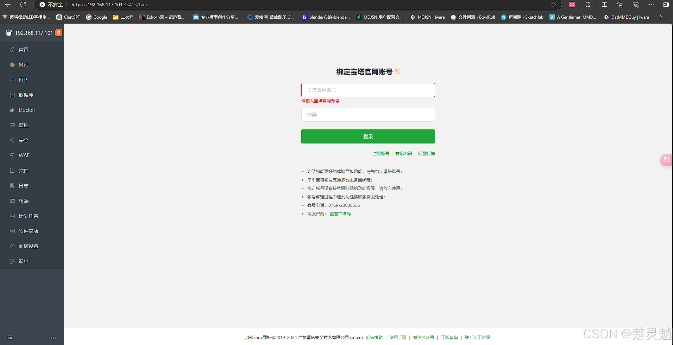Click the 日志 log icon
Screen dimensions: 673x345
click(x=12, y=186)
